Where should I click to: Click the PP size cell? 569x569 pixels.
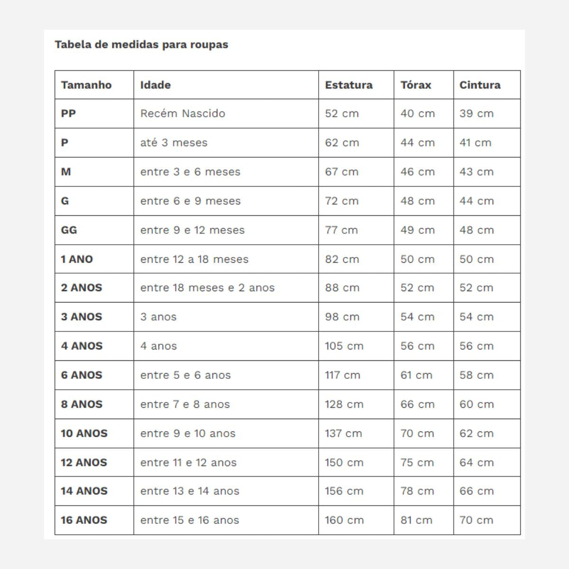(69, 114)
